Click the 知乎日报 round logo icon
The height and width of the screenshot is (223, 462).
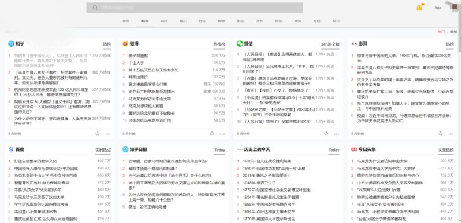(125, 150)
